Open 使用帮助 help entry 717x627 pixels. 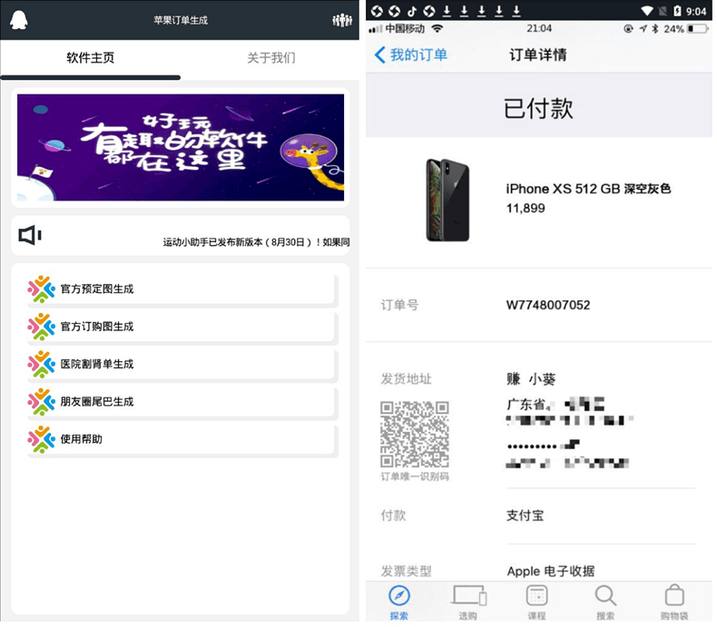tap(182, 439)
